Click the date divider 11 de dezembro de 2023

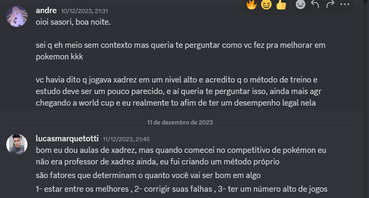click(180, 122)
